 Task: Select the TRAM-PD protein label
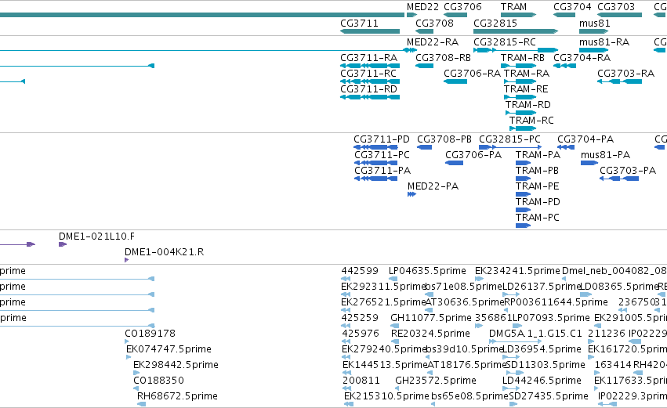point(538,202)
